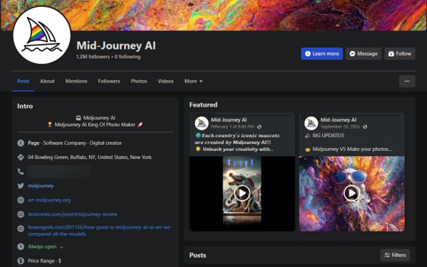Screen dimensions: 427x267
Task: Send a message with Message button
Action: coord(363,54)
